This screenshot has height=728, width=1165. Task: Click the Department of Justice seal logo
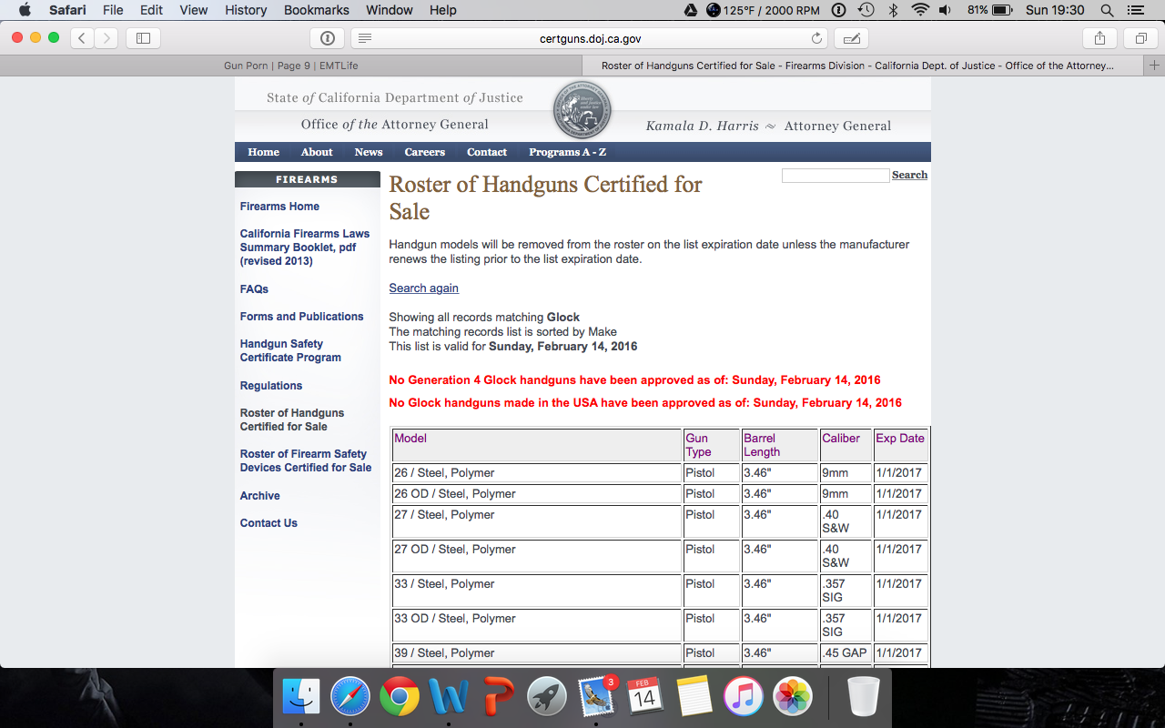582,110
